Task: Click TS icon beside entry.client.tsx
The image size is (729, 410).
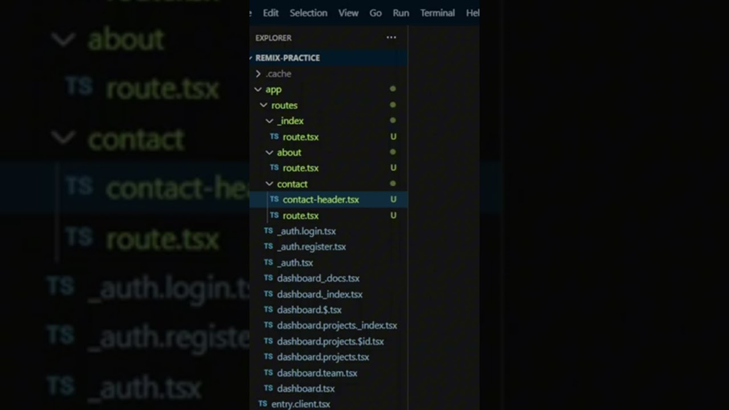Action: tap(263, 403)
